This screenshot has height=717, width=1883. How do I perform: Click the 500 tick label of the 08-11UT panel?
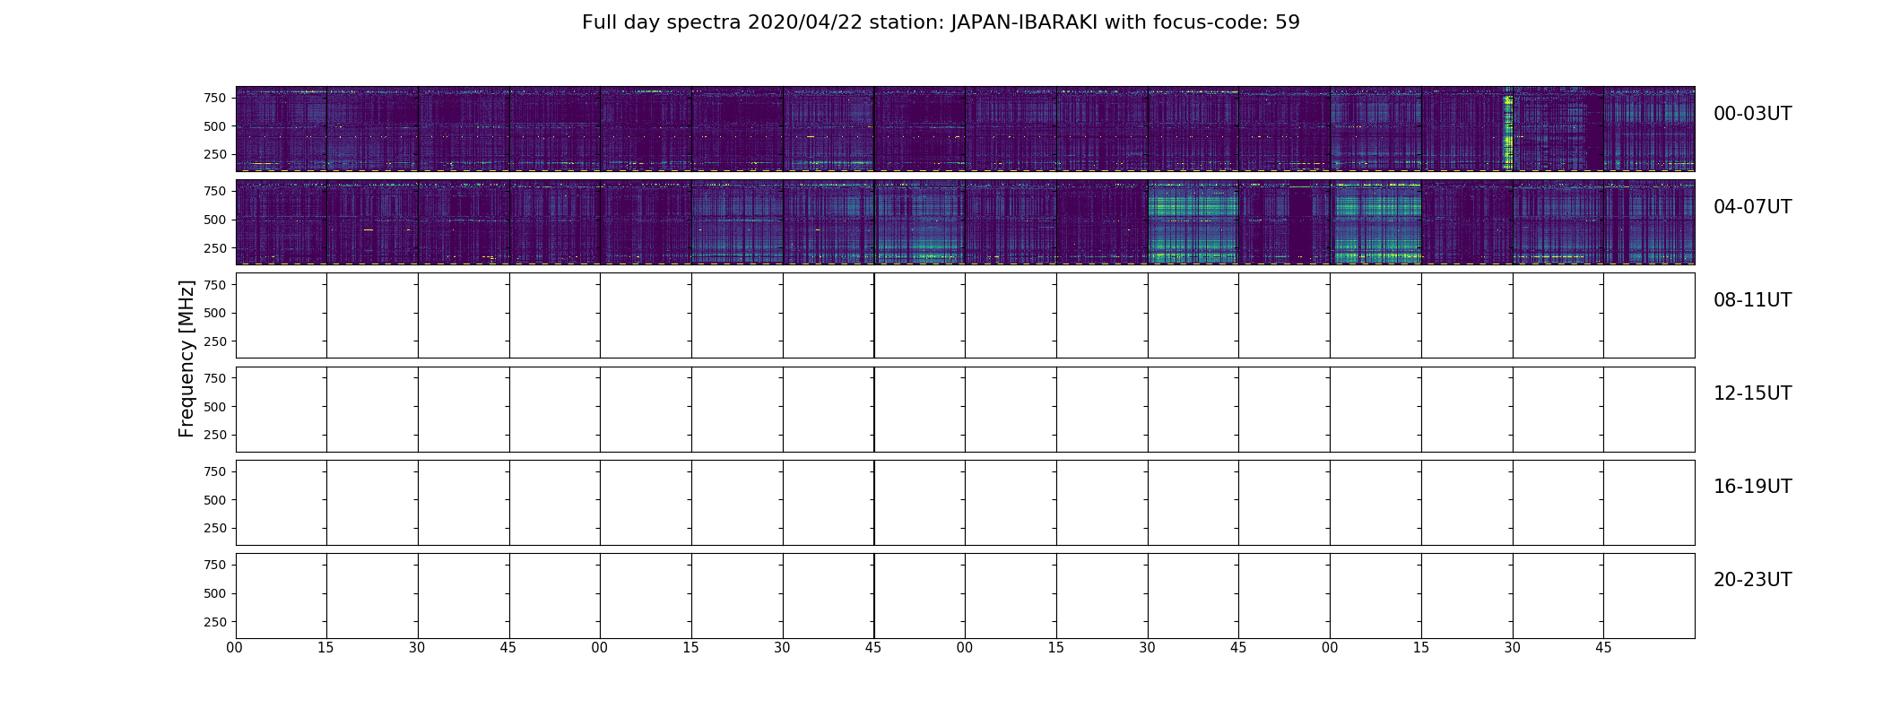[x=215, y=313]
